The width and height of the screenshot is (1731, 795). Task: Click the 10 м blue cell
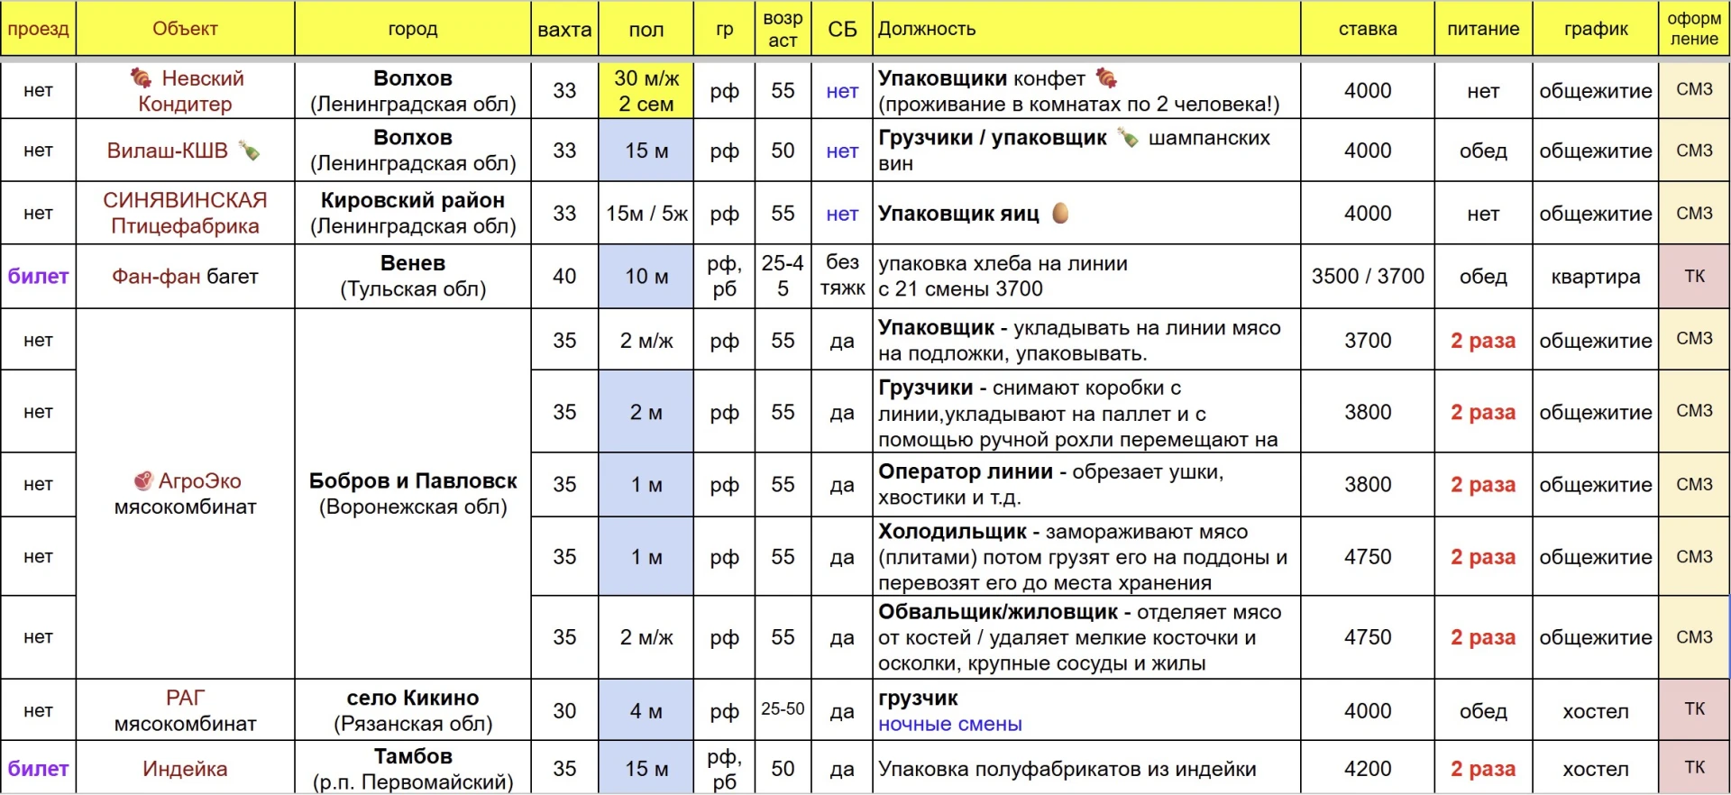646,277
